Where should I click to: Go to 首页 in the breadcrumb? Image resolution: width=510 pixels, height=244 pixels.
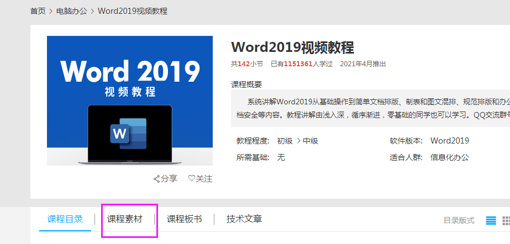click(x=38, y=11)
